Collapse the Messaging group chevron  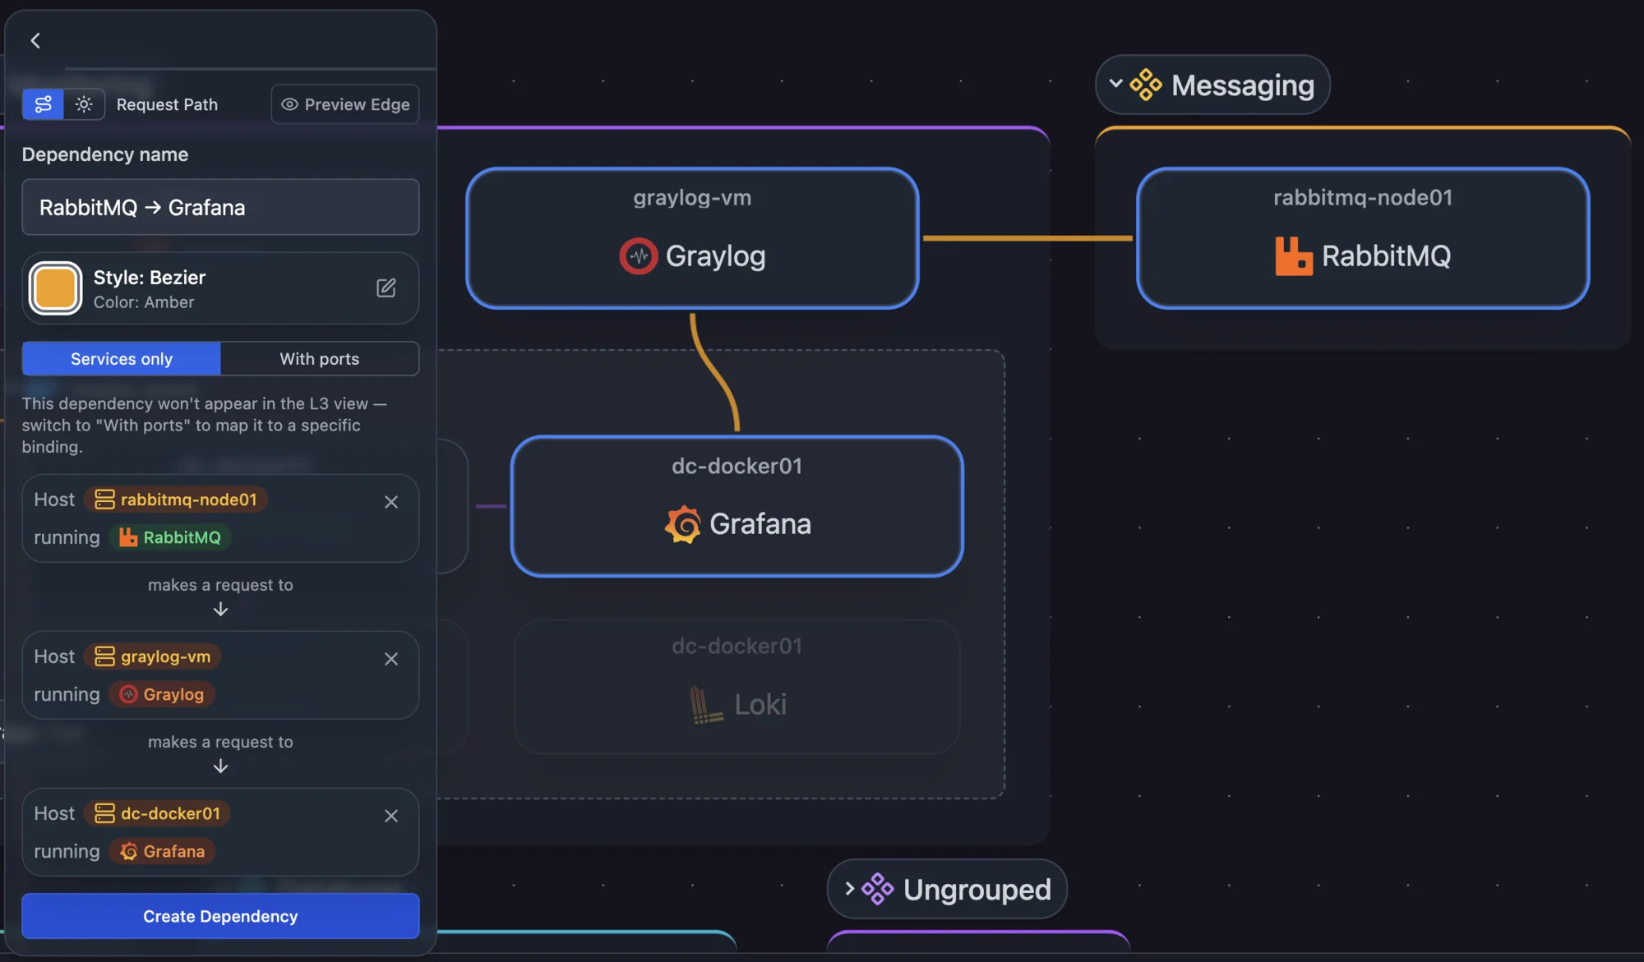(1115, 84)
